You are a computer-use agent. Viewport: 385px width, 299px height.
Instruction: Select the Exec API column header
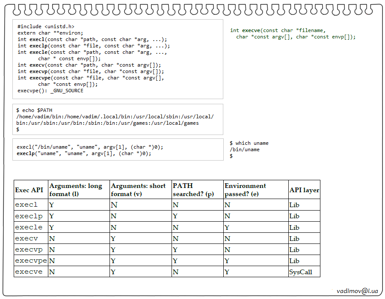29,190
